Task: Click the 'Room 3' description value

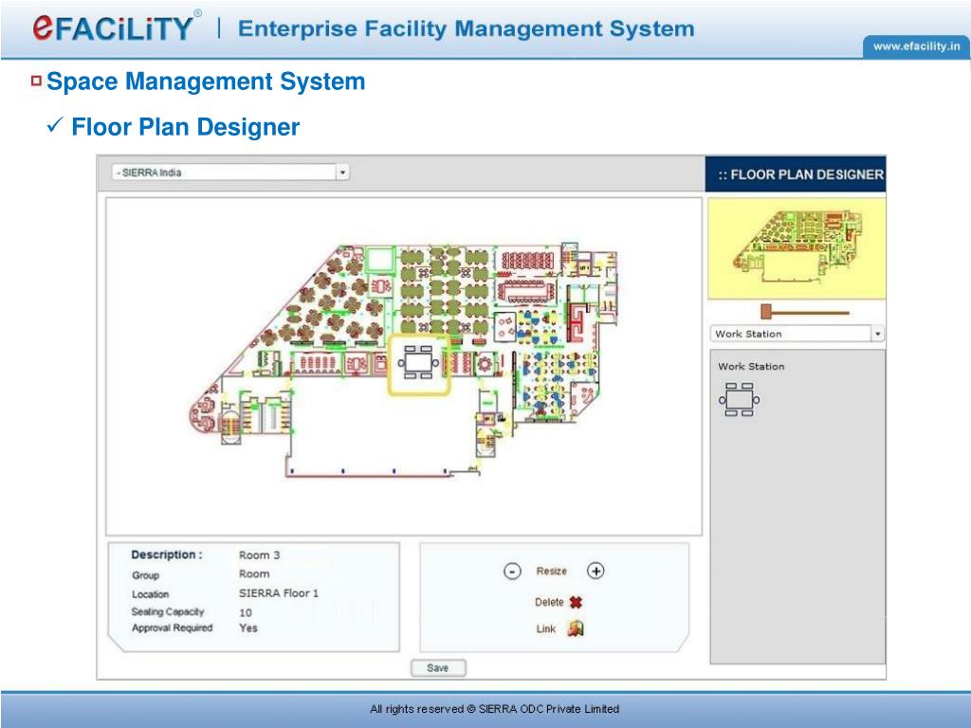Action: (x=260, y=555)
